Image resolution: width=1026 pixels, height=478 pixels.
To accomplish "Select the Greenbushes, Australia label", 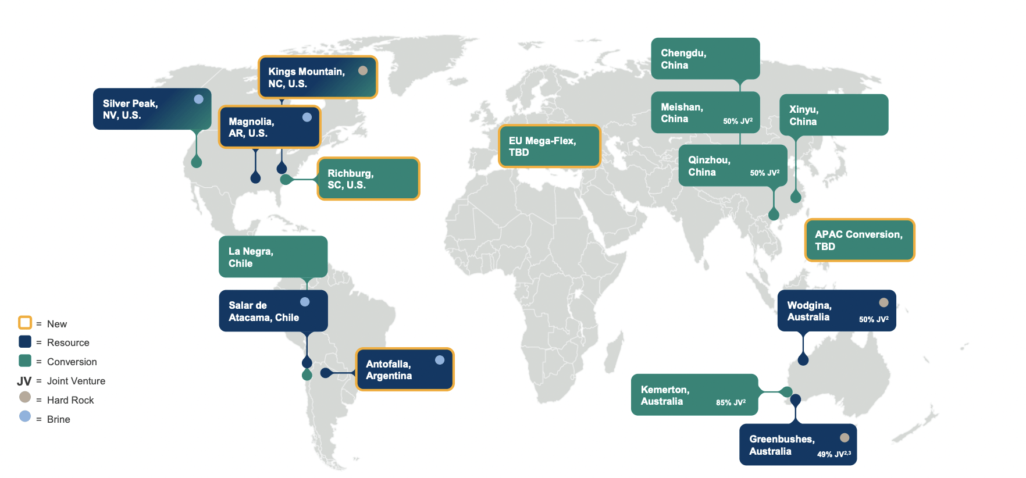I will (798, 445).
